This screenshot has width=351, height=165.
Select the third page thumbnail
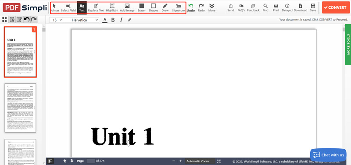click(20, 151)
